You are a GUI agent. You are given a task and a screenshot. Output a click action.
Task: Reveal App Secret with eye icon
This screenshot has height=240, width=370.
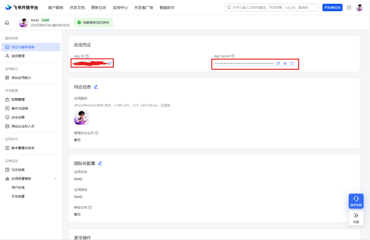pos(285,64)
